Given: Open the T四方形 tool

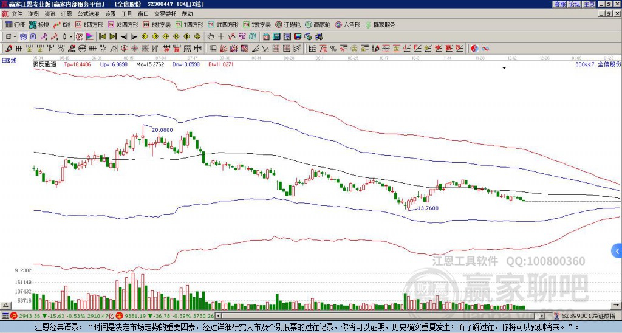Looking at the screenshot, I should click(x=190, y=24).
